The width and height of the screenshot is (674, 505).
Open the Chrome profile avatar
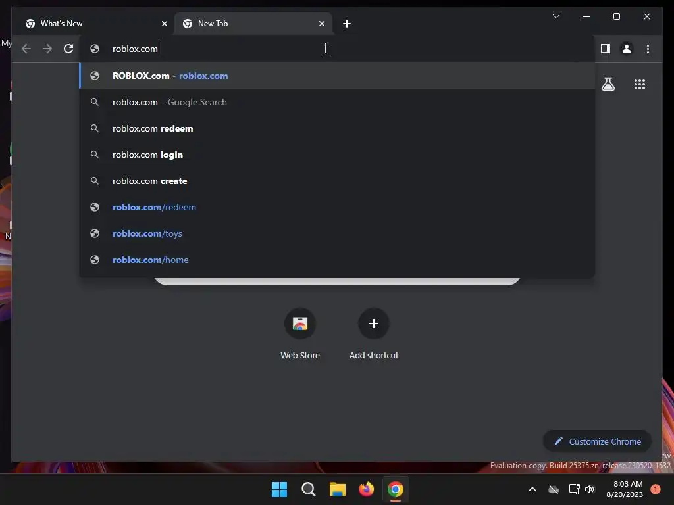click(x=627, y=49)
